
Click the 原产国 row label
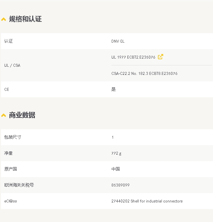coord(11,169)
